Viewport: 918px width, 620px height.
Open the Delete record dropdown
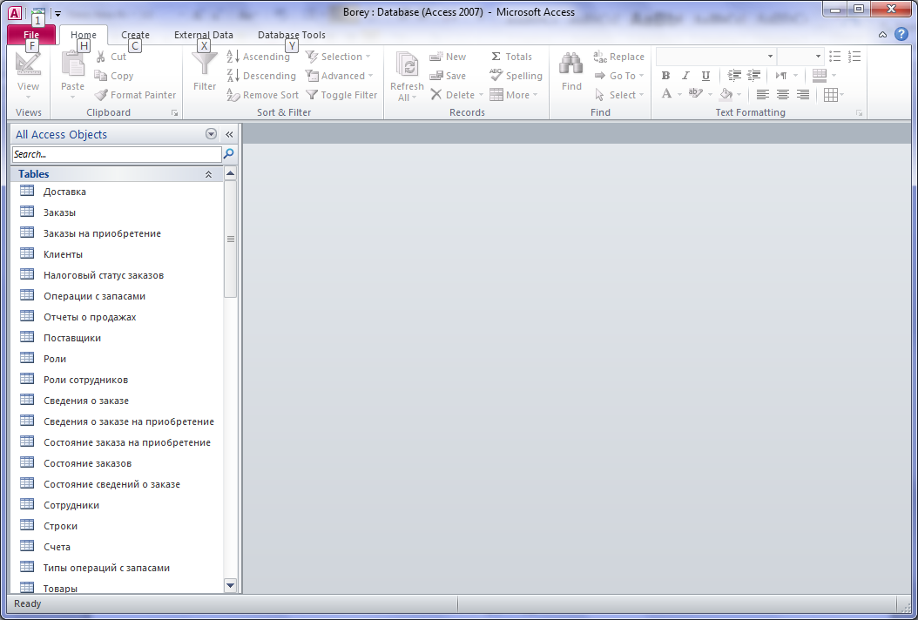point(482,95)
